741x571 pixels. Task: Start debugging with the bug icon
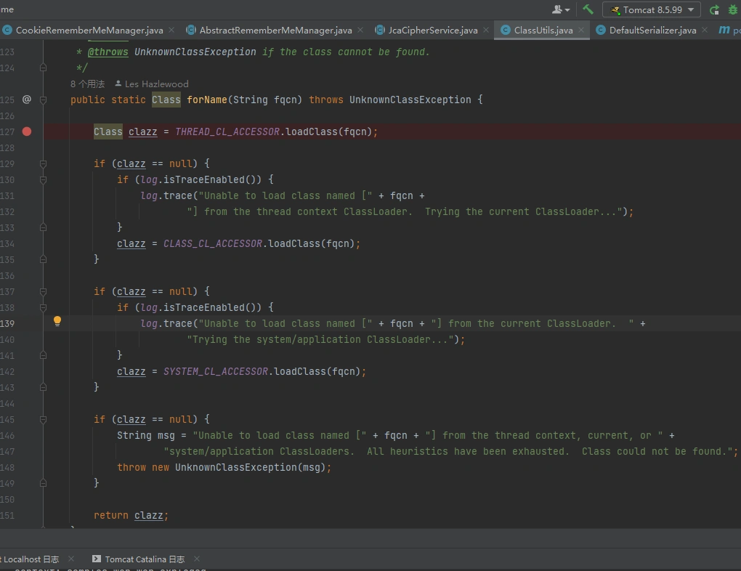pos(732,9)
